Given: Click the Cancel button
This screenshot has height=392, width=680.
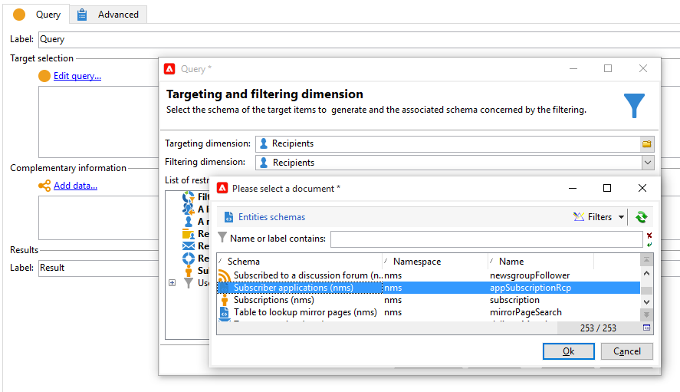Looking at the screenshot, I should click(626, 351).
